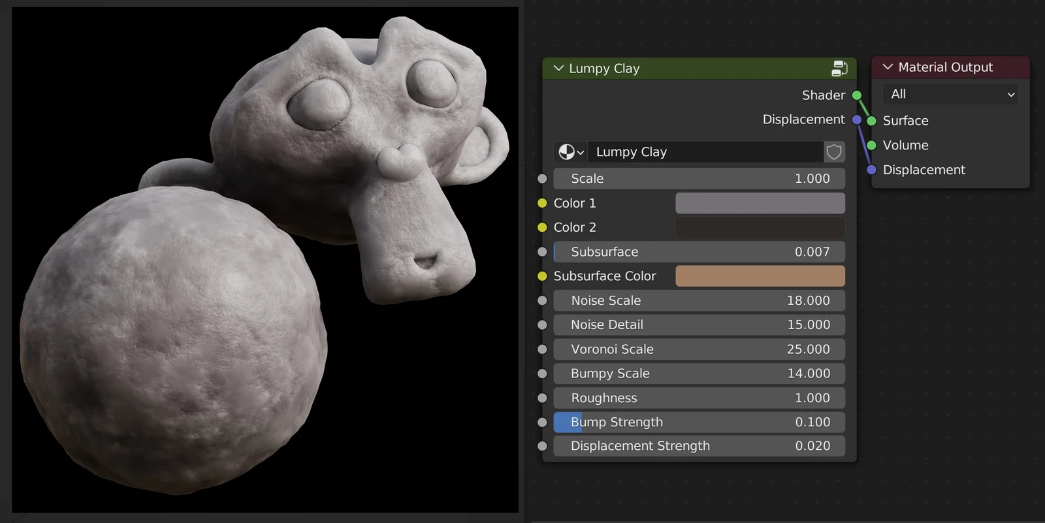Click the Surface input label
1045x523 pixels.
point(905,121)
